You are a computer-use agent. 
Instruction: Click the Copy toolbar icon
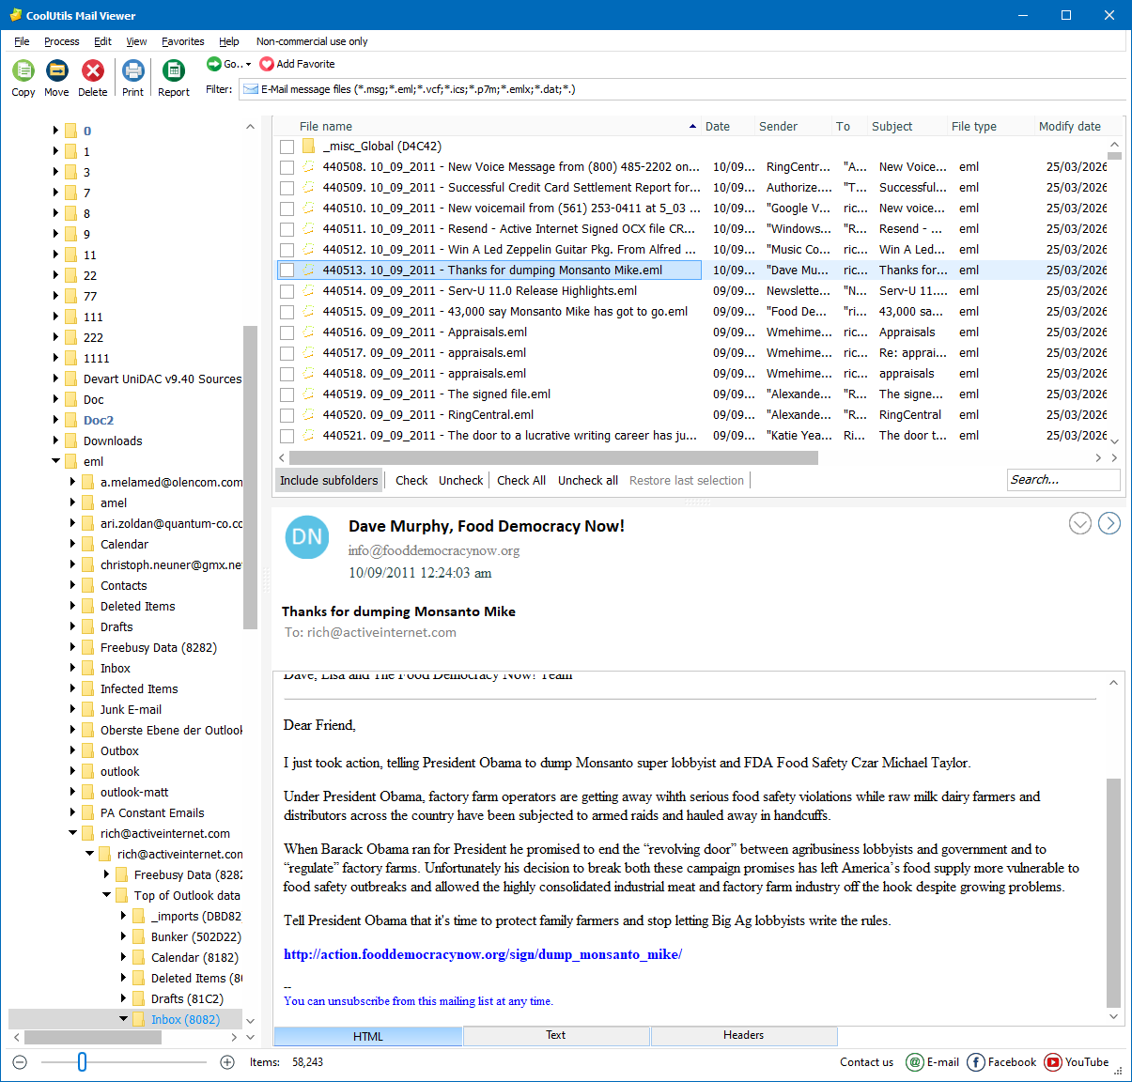[23, 71]
